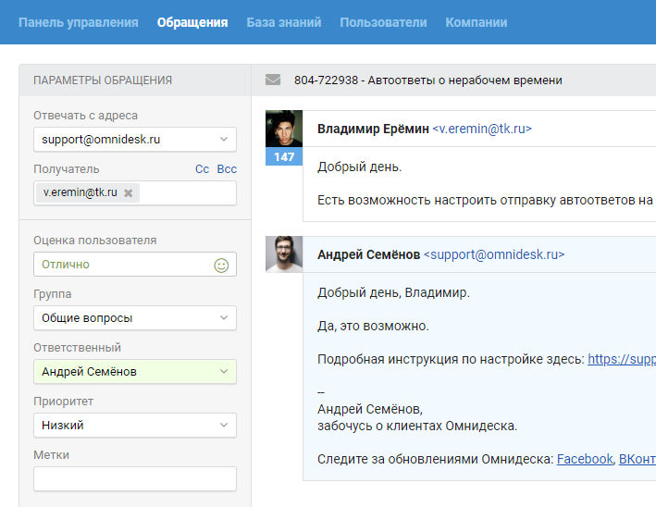This screenshot has width=656, height=507.
Task: Open the Панель управления menu
Action: pyautogui.click(x=79, y=22)
